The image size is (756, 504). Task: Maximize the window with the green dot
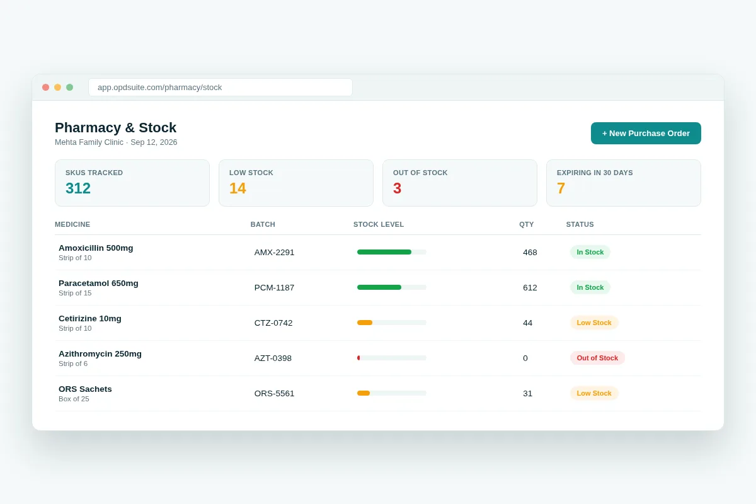pos(70,87)
